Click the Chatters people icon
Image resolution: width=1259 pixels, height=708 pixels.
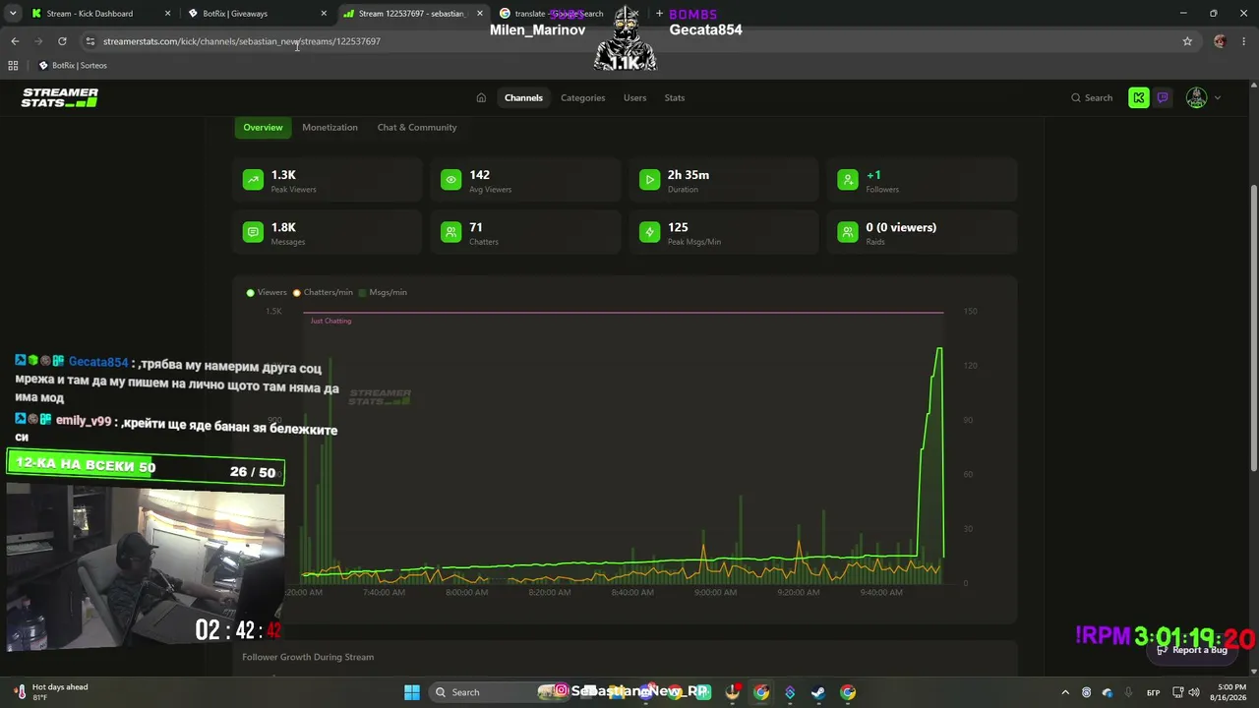pyautogui.click(x=450, y=232)
